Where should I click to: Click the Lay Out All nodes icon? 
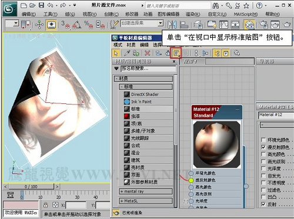tap(196, 53)
